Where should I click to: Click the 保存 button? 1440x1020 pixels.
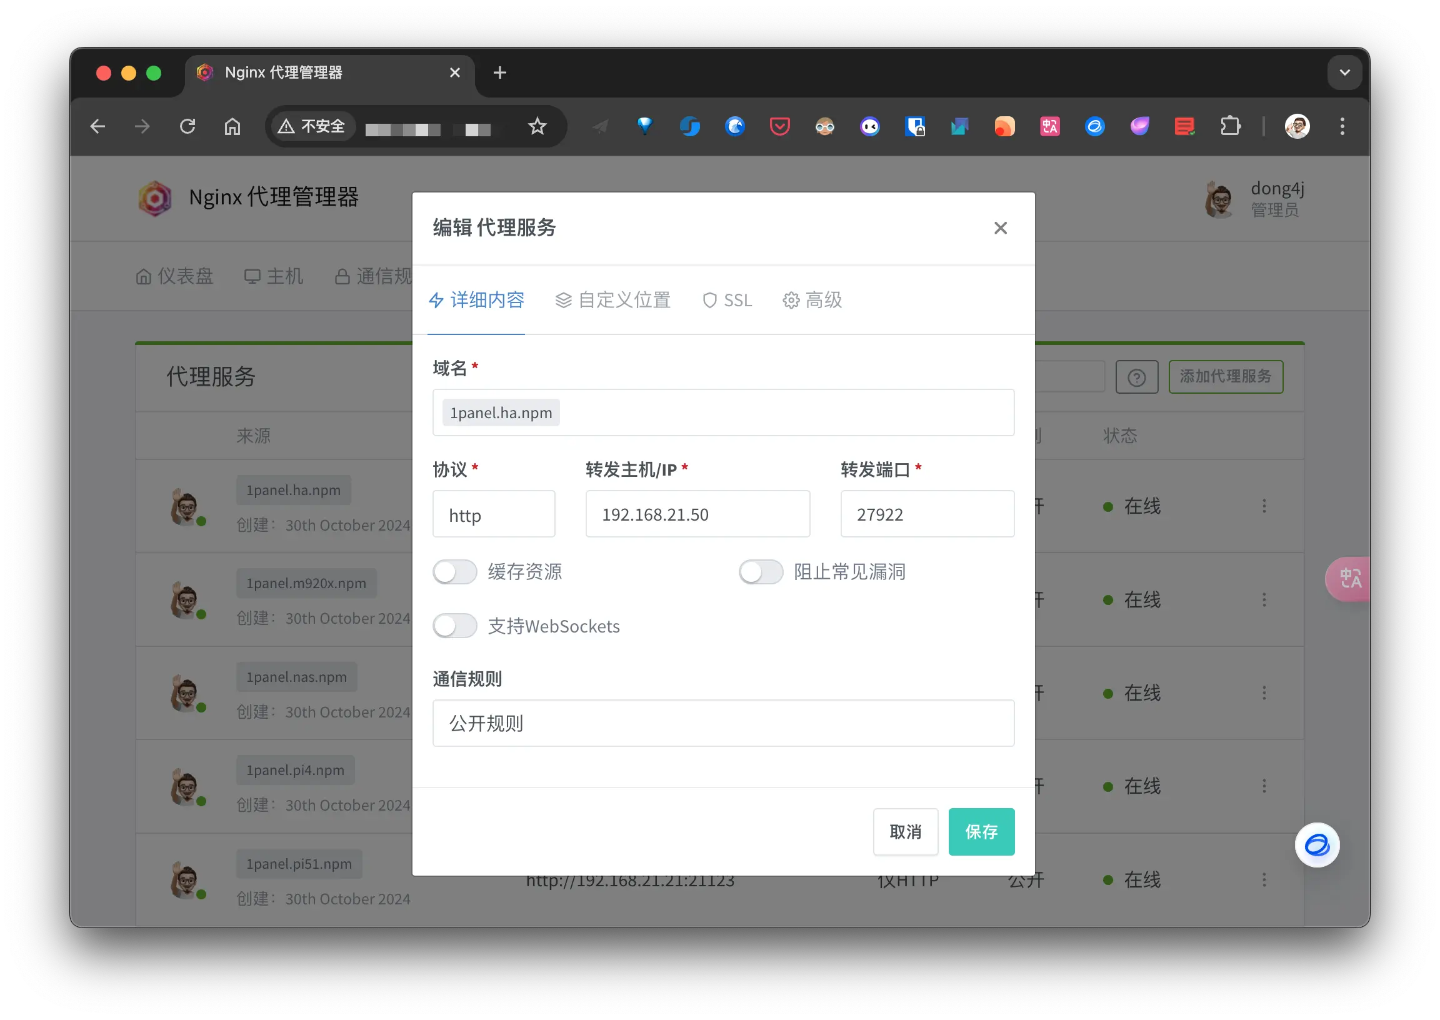tap(981, 832)
